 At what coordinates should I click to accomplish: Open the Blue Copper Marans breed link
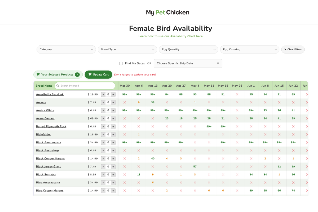[50, 191]
